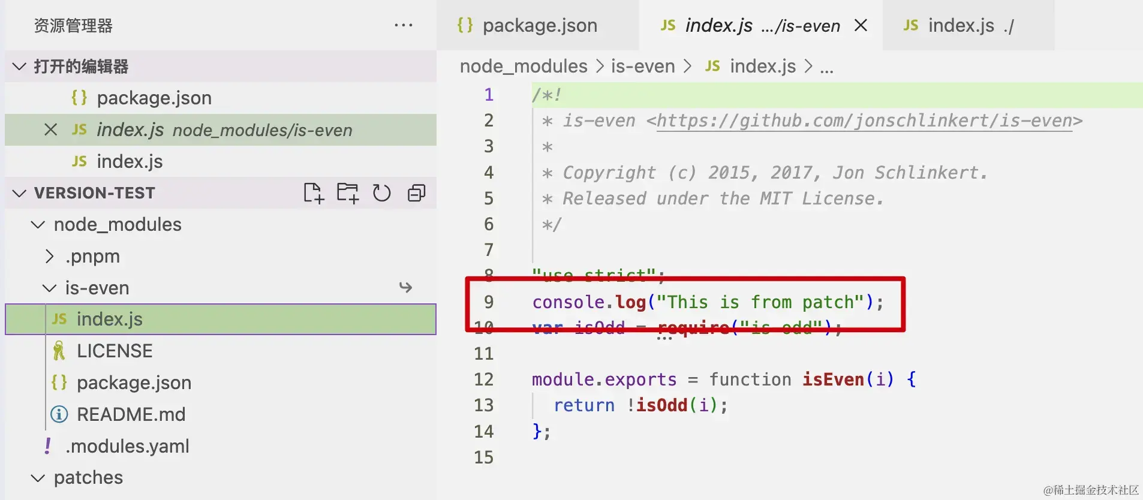Click the "Released under the MIT License" comment
1143x500 pixels.
coord(723,198)
